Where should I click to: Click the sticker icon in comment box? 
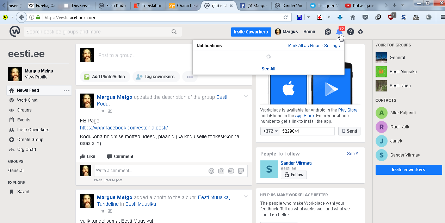pyautogui.click(x=241, y=171)
